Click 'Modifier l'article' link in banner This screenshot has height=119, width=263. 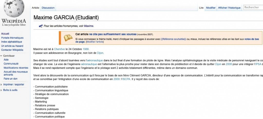tap(95, 42)
